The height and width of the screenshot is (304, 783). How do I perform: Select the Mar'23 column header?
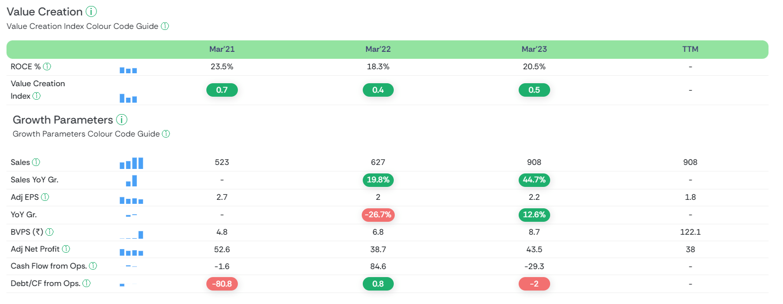click(x=534, y=49)
